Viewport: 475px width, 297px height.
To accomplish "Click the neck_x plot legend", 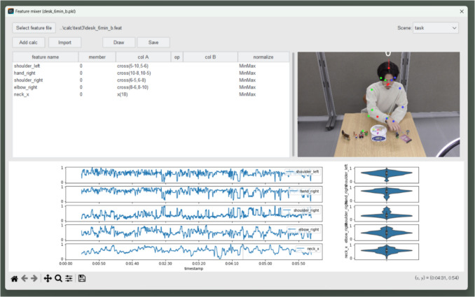I will coord(308,249).
